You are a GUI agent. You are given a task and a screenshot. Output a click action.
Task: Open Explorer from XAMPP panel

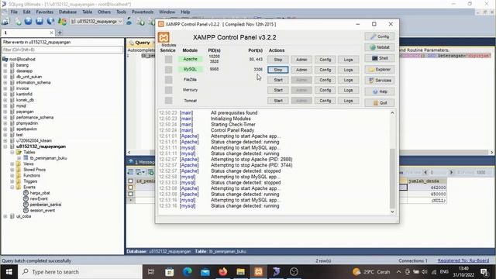coord(379,69)
